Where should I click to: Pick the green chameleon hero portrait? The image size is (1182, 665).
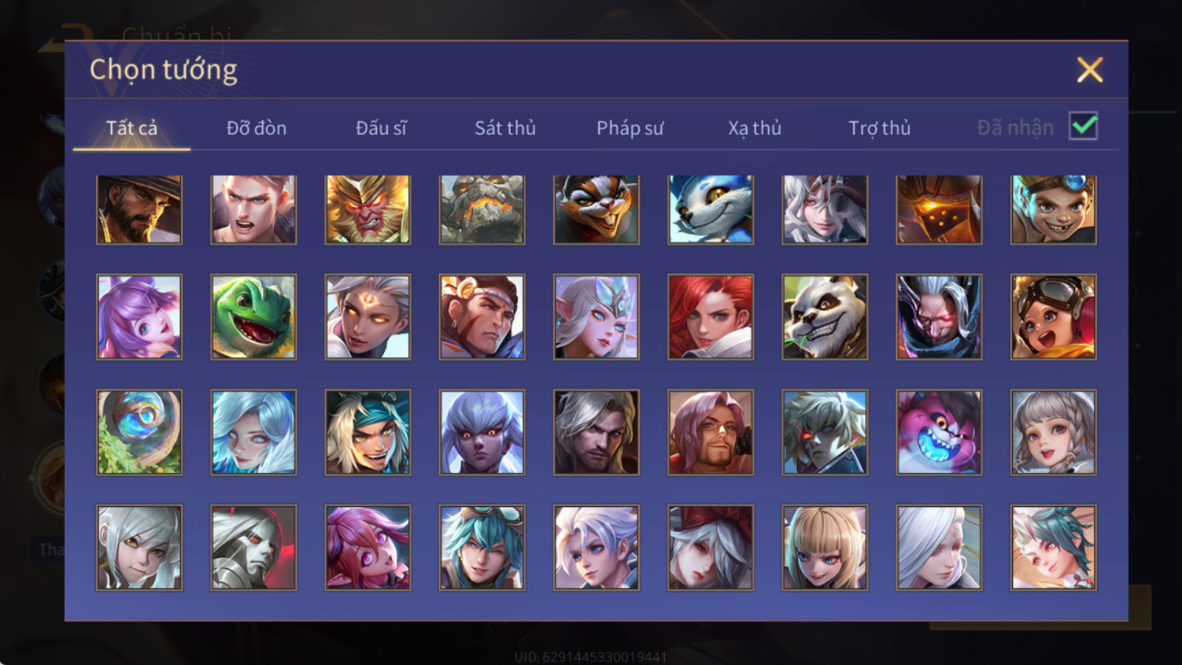click(x=253, y=317)
